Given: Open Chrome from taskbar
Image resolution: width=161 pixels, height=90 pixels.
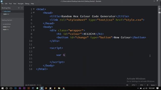Looking at the screenshot, I should point(64,88).
